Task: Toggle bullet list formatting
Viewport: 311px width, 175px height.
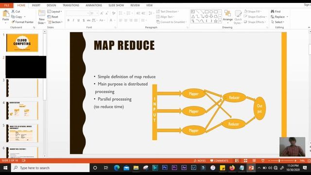Action: tap(121, 13)
